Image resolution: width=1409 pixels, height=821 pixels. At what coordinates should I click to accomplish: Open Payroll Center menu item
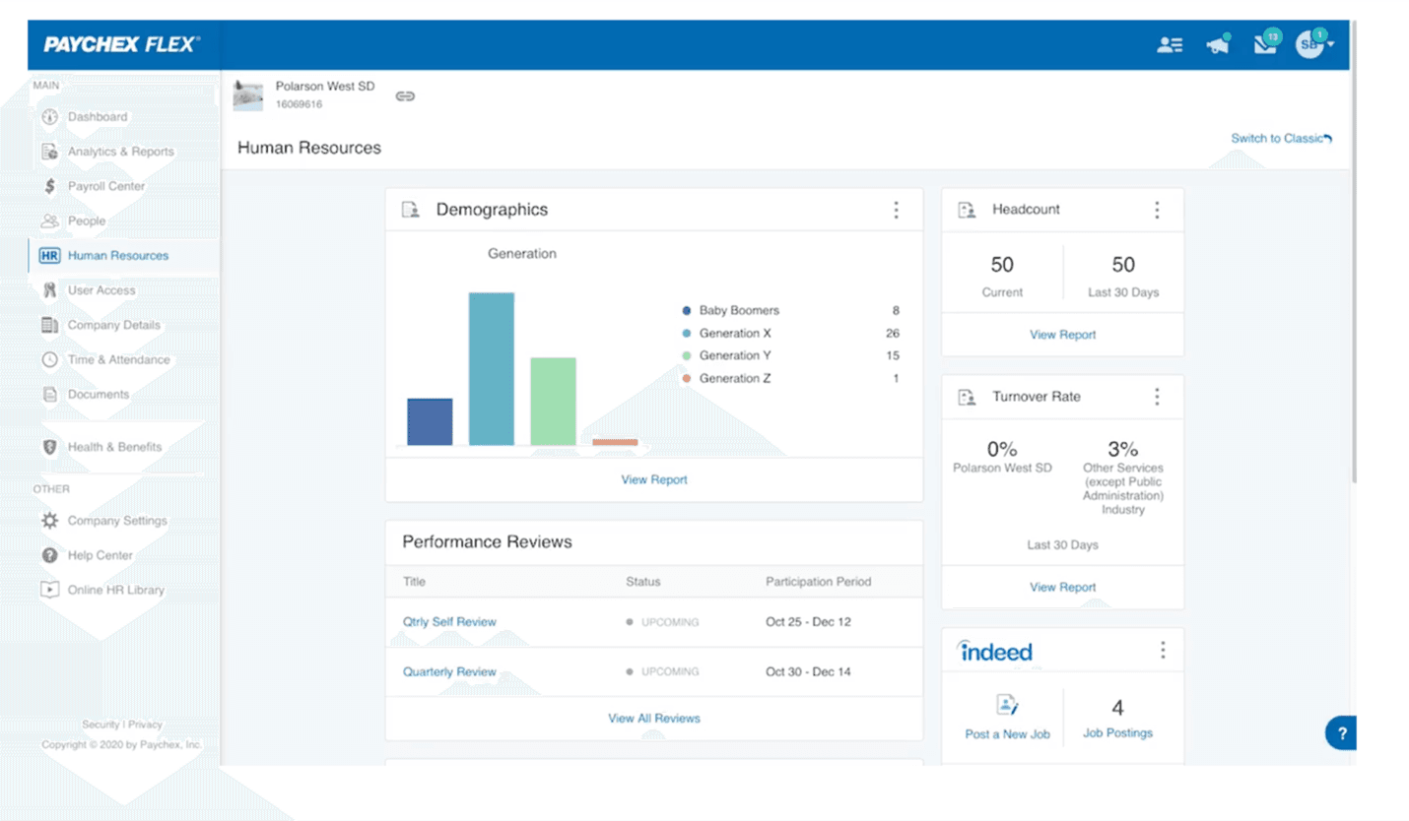pyautogui.click(x=106, y=186)
